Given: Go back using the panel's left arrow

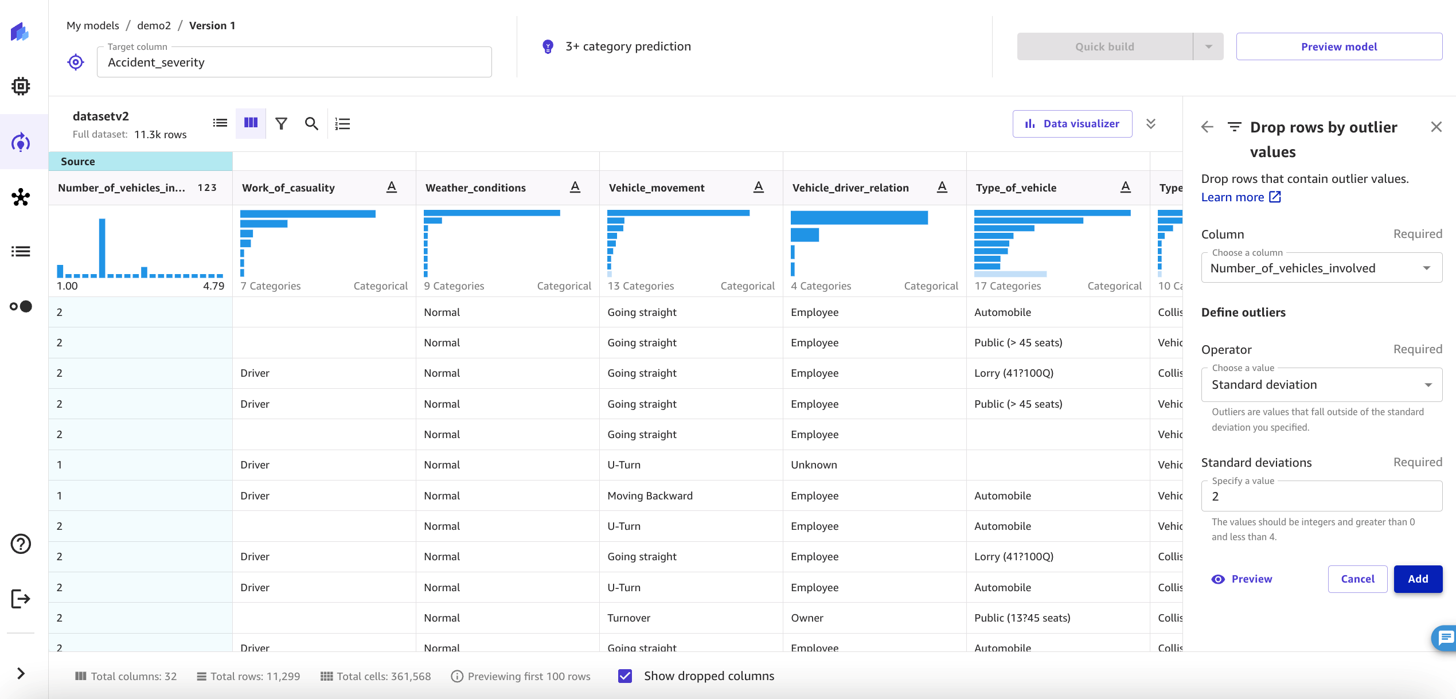Looking at the screenshot, I should 1207,127.
